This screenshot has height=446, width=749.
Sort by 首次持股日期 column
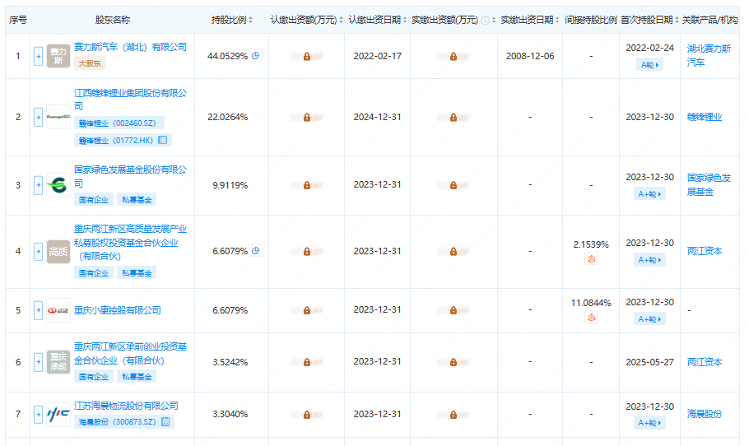pyautogui.click(x=677, y=20)
